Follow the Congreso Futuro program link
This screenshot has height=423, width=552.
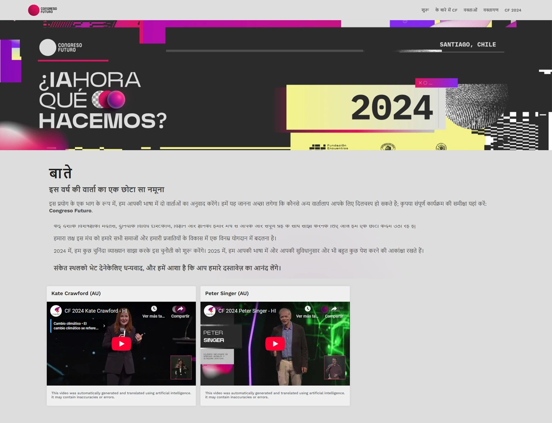click(70, 211)
